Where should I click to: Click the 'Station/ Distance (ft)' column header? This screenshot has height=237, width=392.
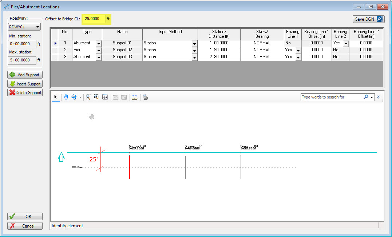219,34
